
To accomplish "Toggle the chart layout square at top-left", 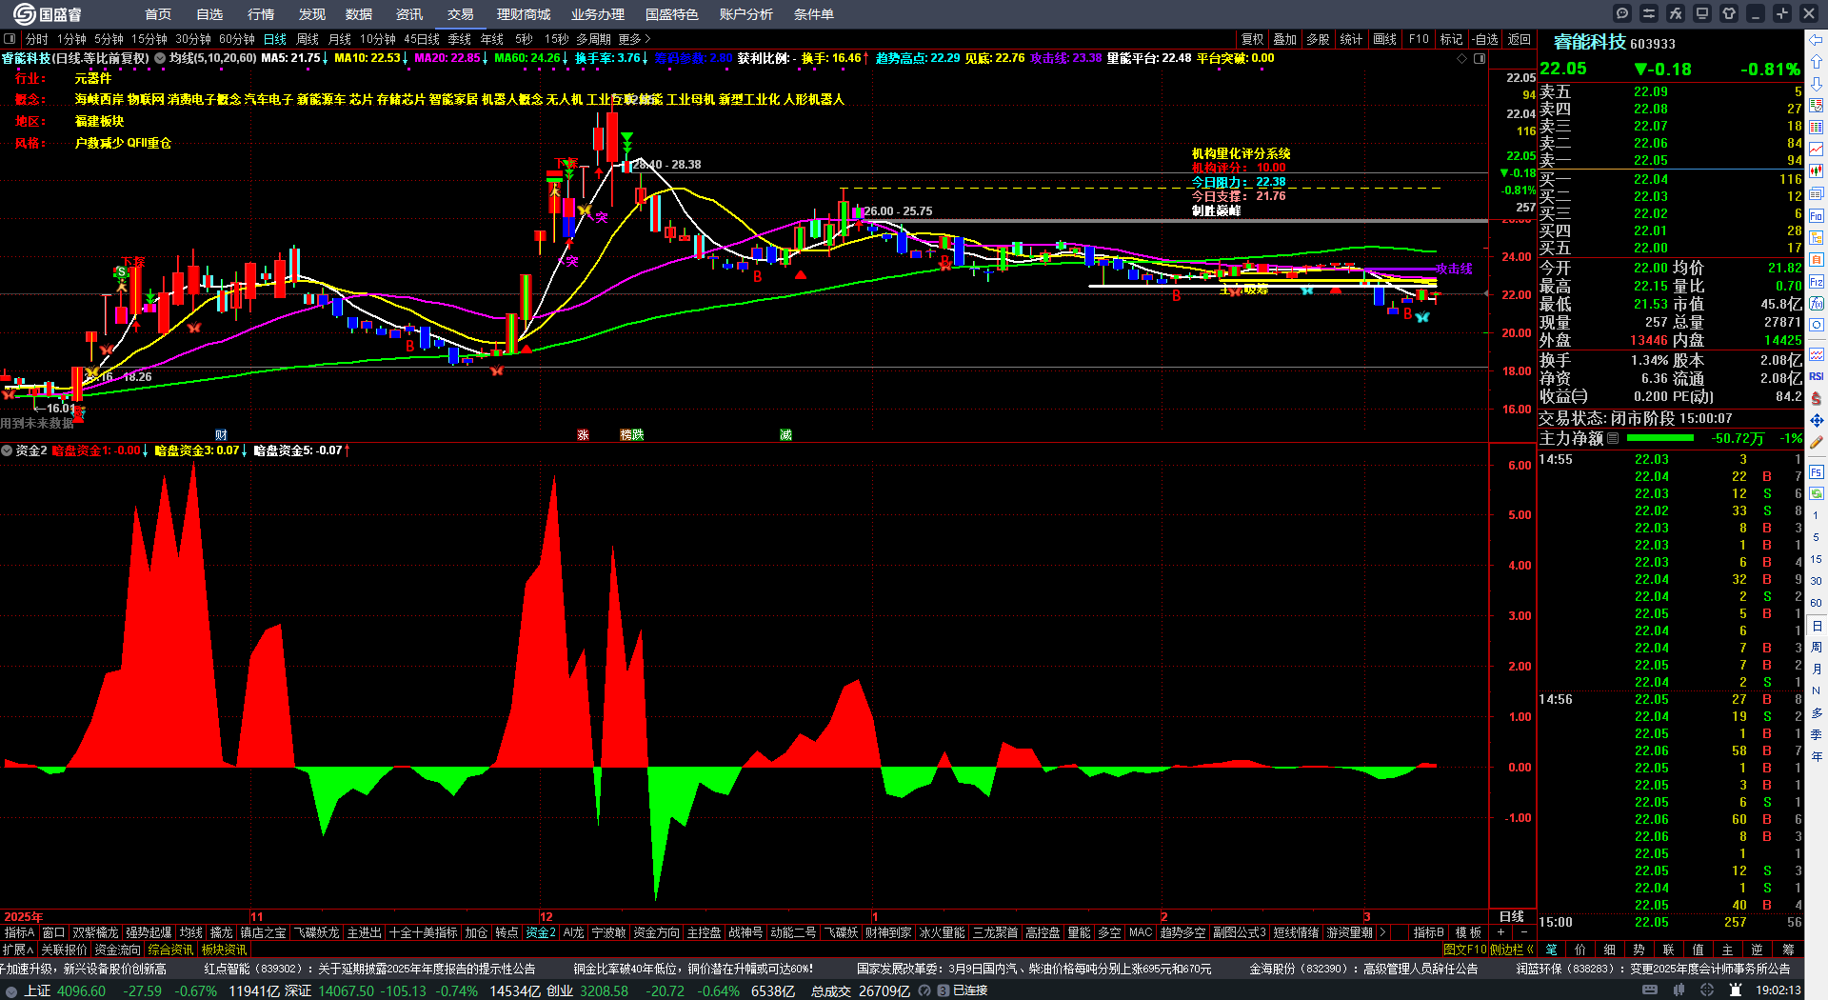I will [10, 39].
